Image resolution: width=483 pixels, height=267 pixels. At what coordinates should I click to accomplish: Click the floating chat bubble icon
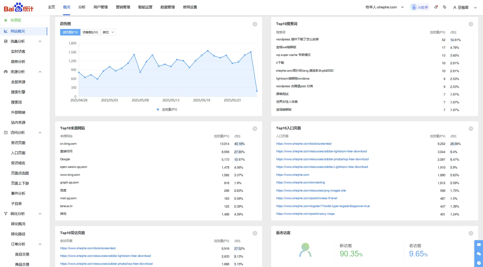click(478, 254)
